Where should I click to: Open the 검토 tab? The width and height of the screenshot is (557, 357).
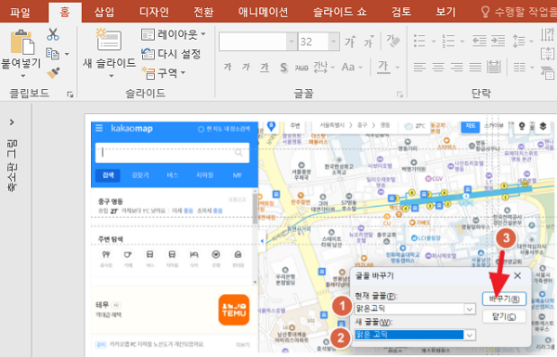pos(401,12)
